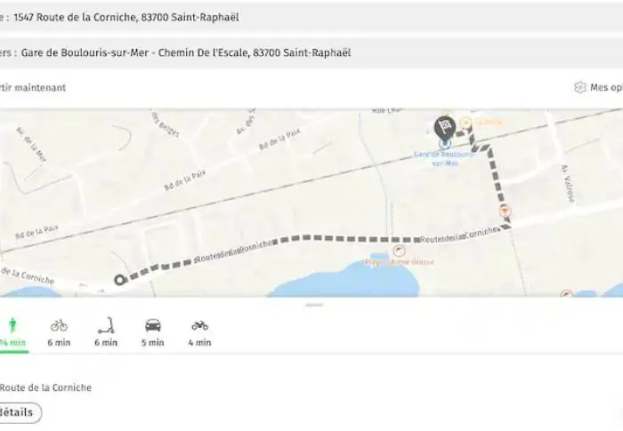Open the route details button
This screenshot has height=431, width=623.
coord(18,412)
